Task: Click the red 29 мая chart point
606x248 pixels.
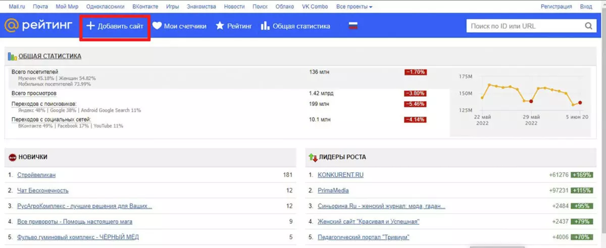Action: tap(531, 101)
